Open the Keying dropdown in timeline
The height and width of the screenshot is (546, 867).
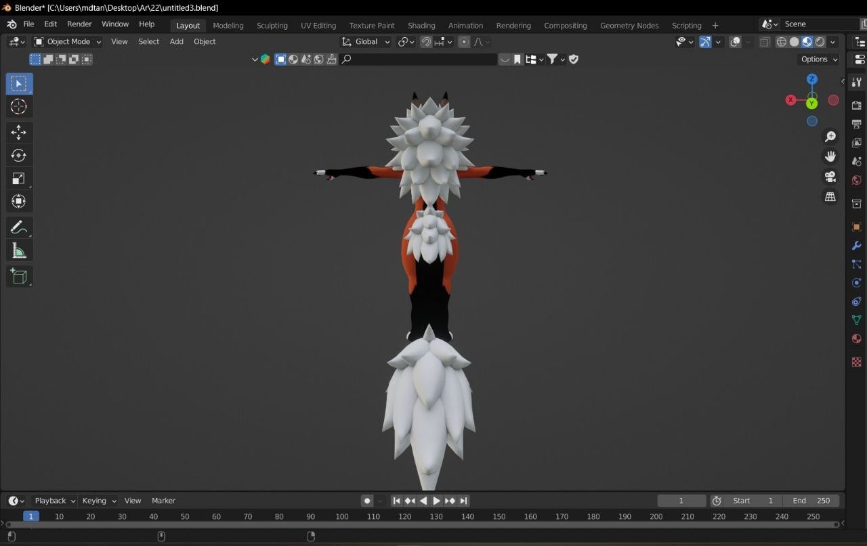[99, 501]
